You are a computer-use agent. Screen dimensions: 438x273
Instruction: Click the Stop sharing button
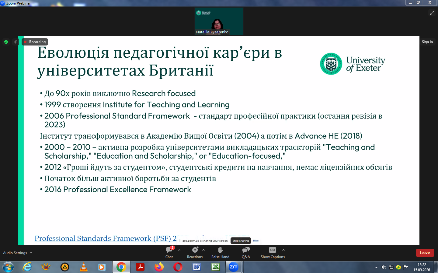click(x=241, y=241)
